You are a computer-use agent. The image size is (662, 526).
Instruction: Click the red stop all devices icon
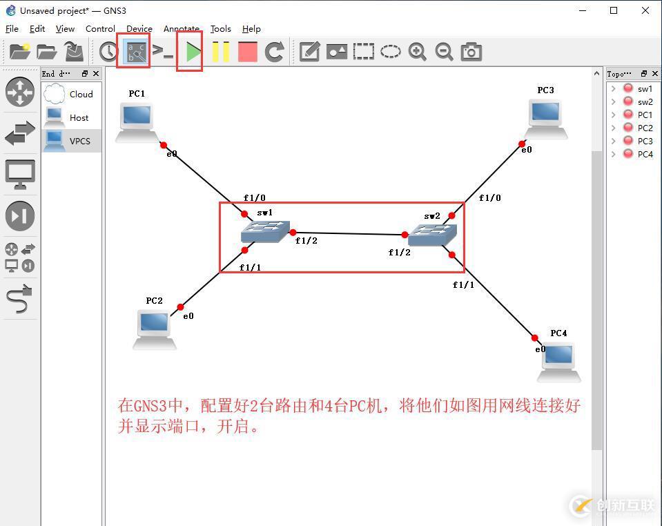click(247, 51)
